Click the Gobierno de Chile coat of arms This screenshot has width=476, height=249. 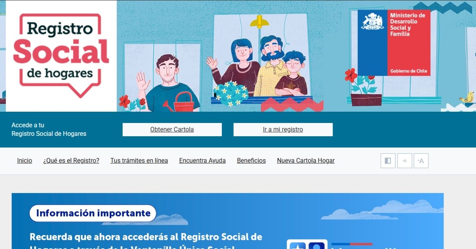click(372, 21)
